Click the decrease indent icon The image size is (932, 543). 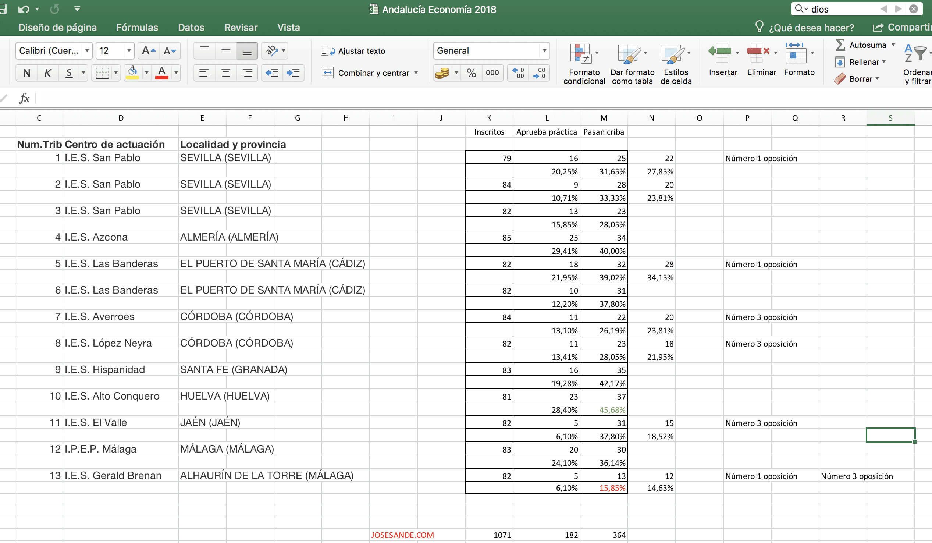click(272, 73)
